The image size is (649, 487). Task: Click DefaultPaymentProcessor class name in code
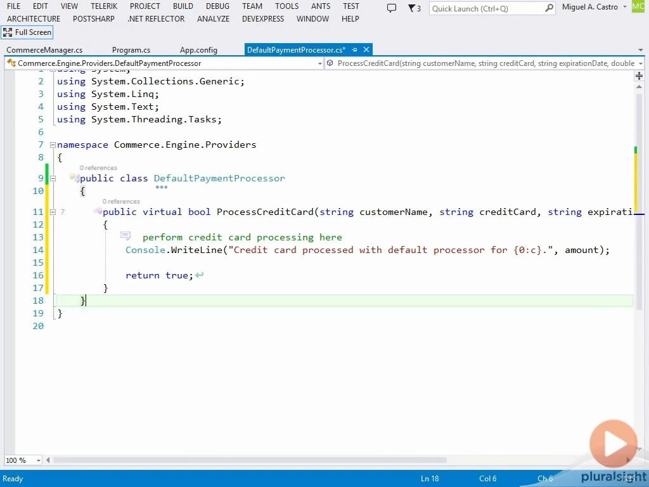[219, 178]
